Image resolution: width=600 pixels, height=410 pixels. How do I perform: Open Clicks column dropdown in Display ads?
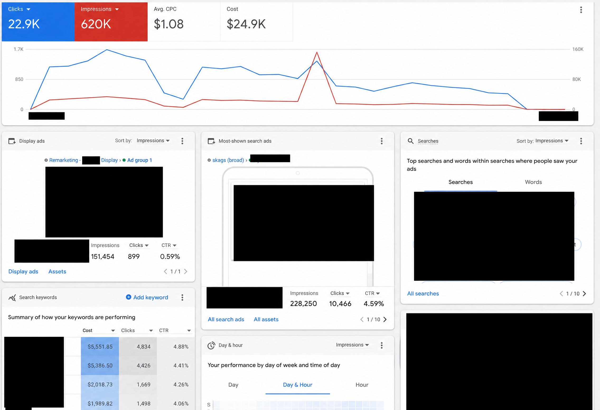[x=139, y=245]
